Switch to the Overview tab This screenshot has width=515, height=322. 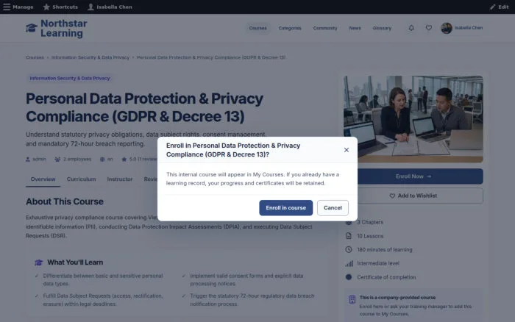point(43,179)
